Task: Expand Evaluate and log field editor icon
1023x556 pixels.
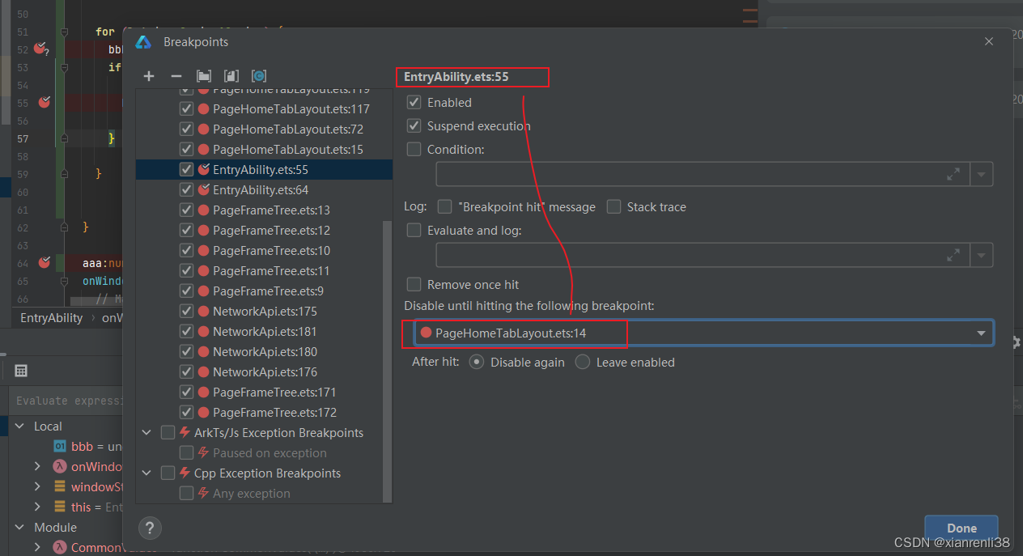Action: pos(954,255)
